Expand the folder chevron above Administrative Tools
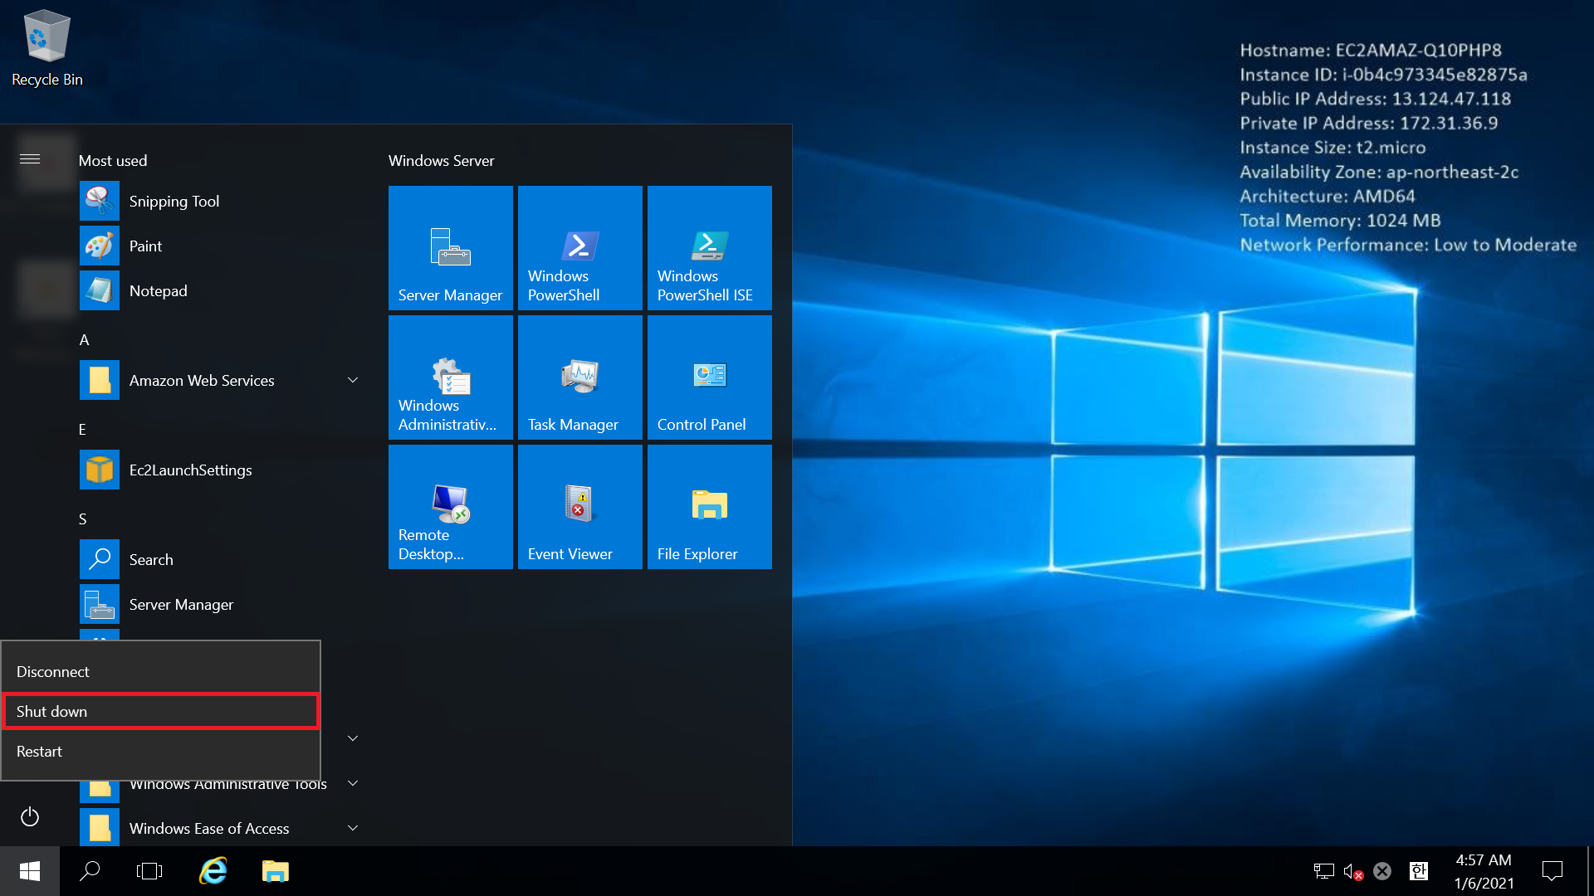 [x=353, y=738]
